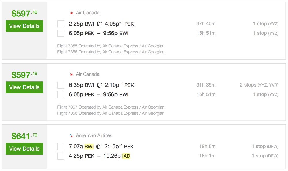Click the Air Canada logo in the first result
This screenshot has height=171, width=288.
point(71,13)
